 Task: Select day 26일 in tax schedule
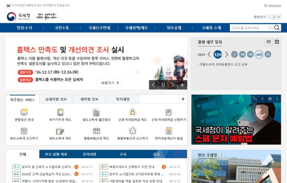click(259, 54)
